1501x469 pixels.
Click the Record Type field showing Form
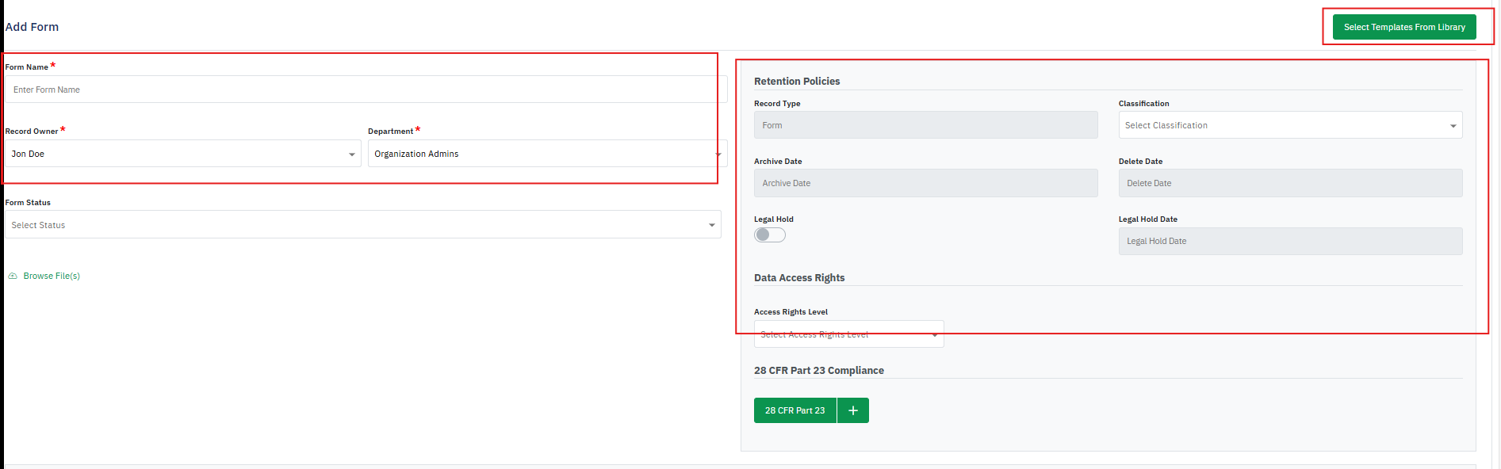point(925,125)
